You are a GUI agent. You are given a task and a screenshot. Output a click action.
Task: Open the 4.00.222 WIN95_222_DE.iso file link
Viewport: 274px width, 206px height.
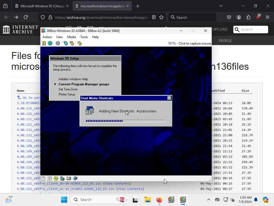[59, 183]
